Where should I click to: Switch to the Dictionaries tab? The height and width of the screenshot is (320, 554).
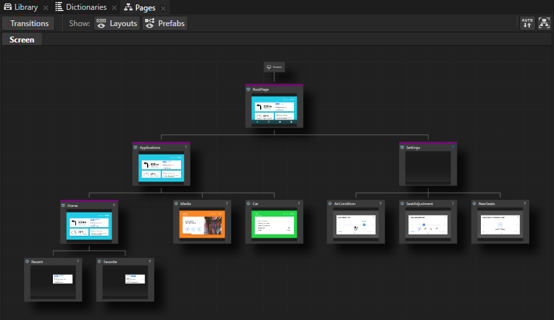click(81, 7)
